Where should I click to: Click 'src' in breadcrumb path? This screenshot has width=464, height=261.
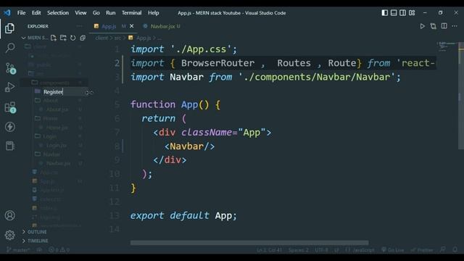117,38
